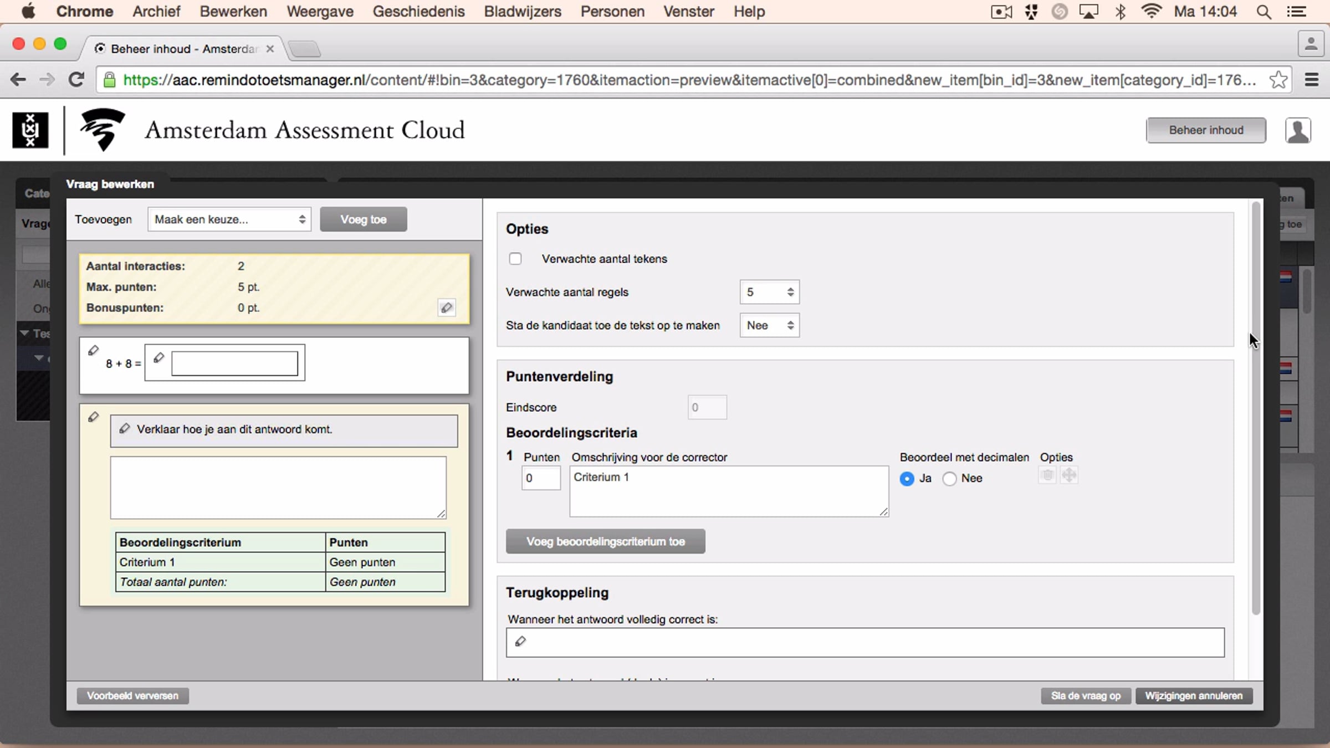Click the Punten input for Criterium 1
Screen dimensions: 1330x748
(x=540, y=478)
